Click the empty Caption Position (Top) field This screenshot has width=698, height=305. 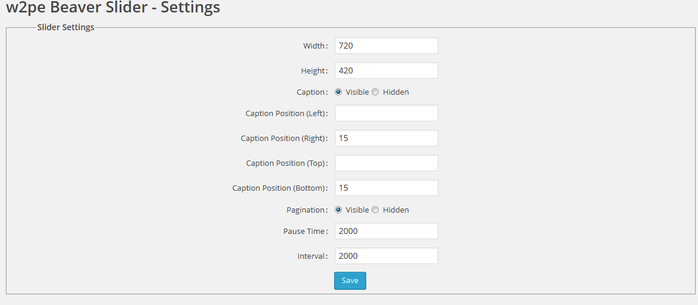[386, 163]
